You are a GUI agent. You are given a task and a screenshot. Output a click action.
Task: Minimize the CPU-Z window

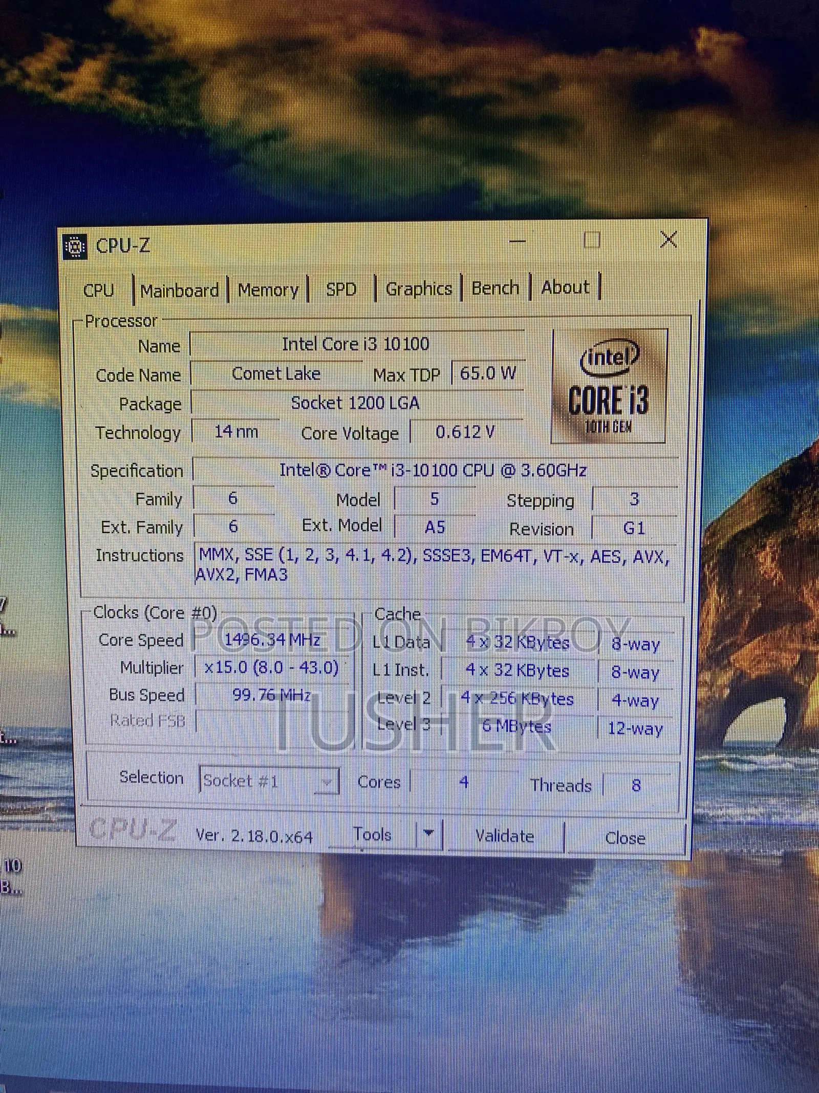(518, 241)
